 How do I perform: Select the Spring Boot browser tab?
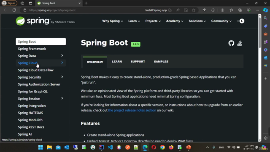(x=59, y=3)
